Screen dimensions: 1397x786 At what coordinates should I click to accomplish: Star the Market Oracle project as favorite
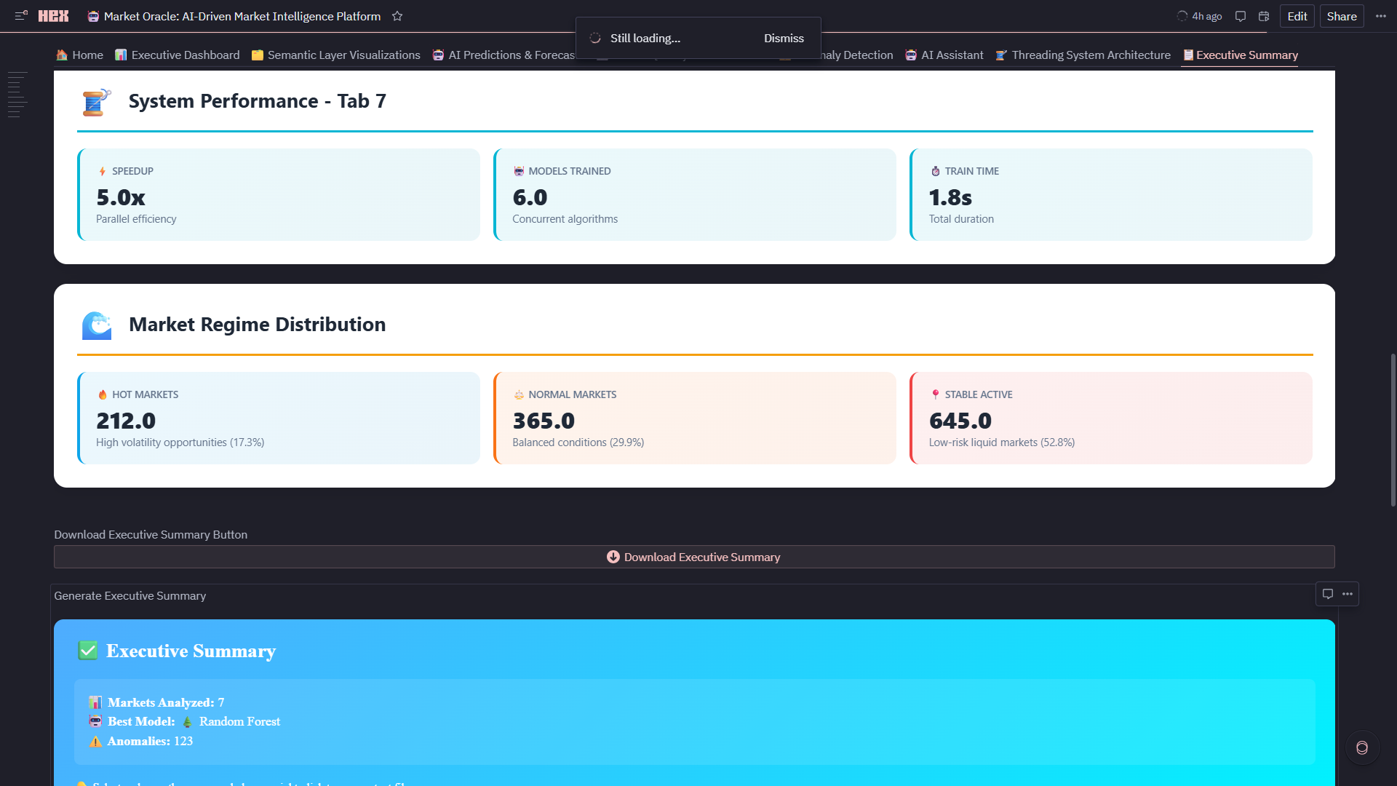(397, 16)
